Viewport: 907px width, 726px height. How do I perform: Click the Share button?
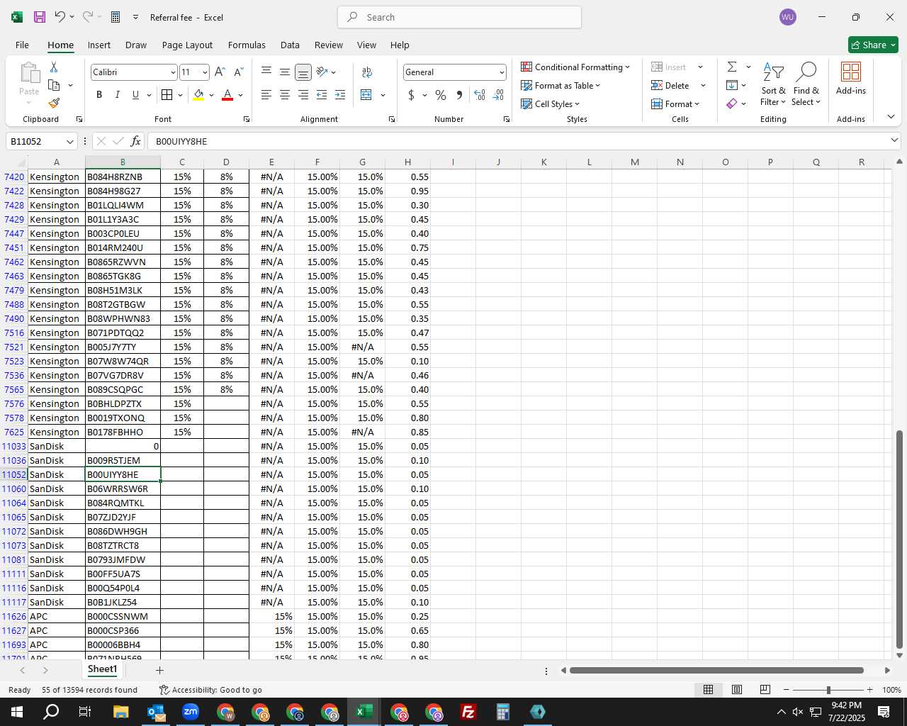[x=873, y=45]
